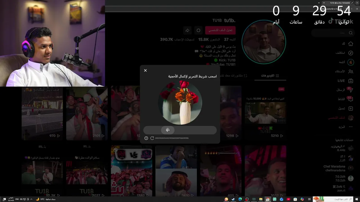Viewport: 360px width, 202px height.
Task: Click the Windows Start button
Action: point(357,199)
